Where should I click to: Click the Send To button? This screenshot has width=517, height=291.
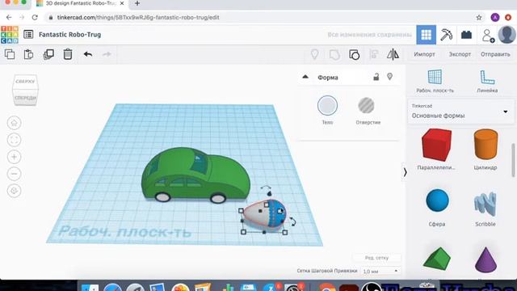point(495,54)
